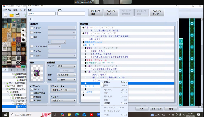This screenshot has height=117, width=204.
Task: Open Zoom from the taskbar
Action: point(98,114)
